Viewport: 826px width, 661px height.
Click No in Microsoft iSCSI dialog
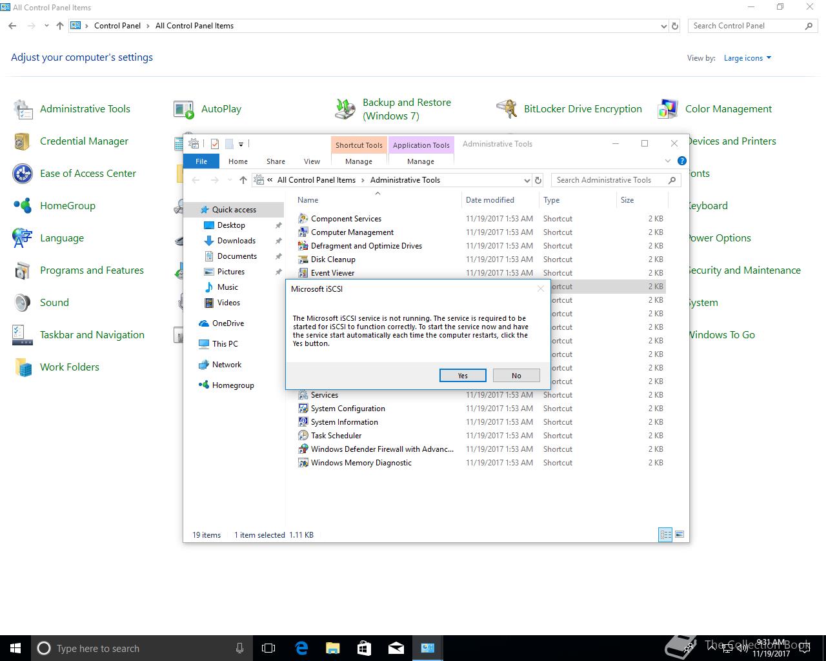tap(516, 376)
